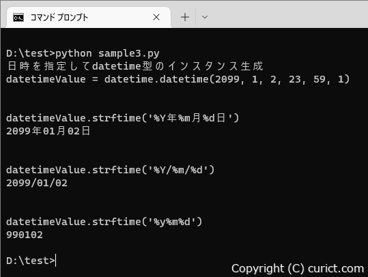Click the インスタンス生成 text in the heading line
Viewport: 368px width, 277px height.
(x=216, y=66)
